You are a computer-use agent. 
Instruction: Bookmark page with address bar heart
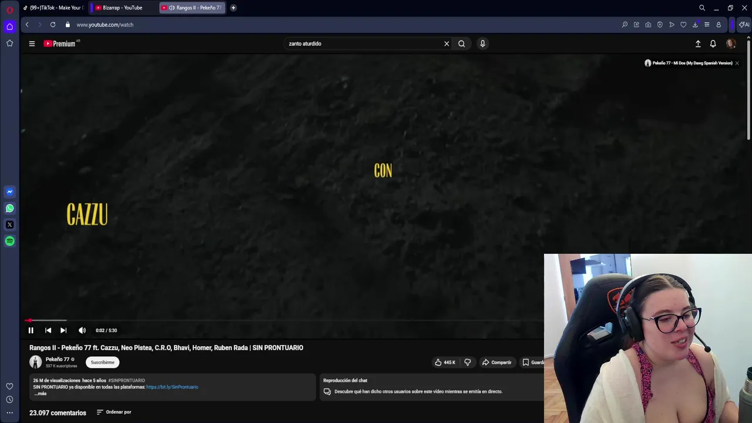tap(683, 25)
